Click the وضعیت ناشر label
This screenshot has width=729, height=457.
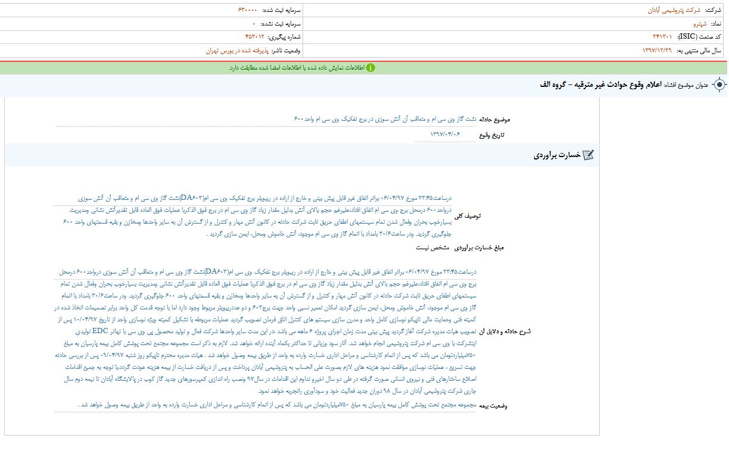[287, 51]
